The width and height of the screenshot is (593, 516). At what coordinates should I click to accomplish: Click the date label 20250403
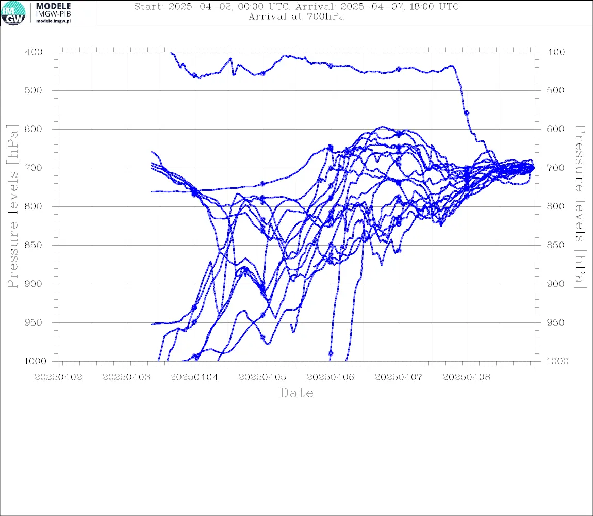pos(126,377)
